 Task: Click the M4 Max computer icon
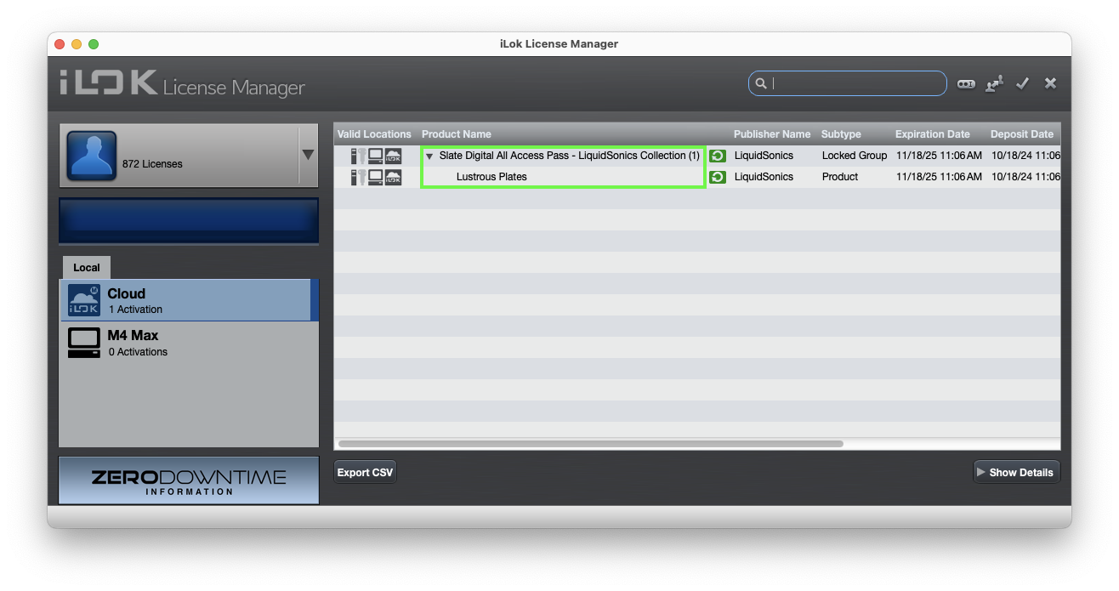(x=84, y=343)
